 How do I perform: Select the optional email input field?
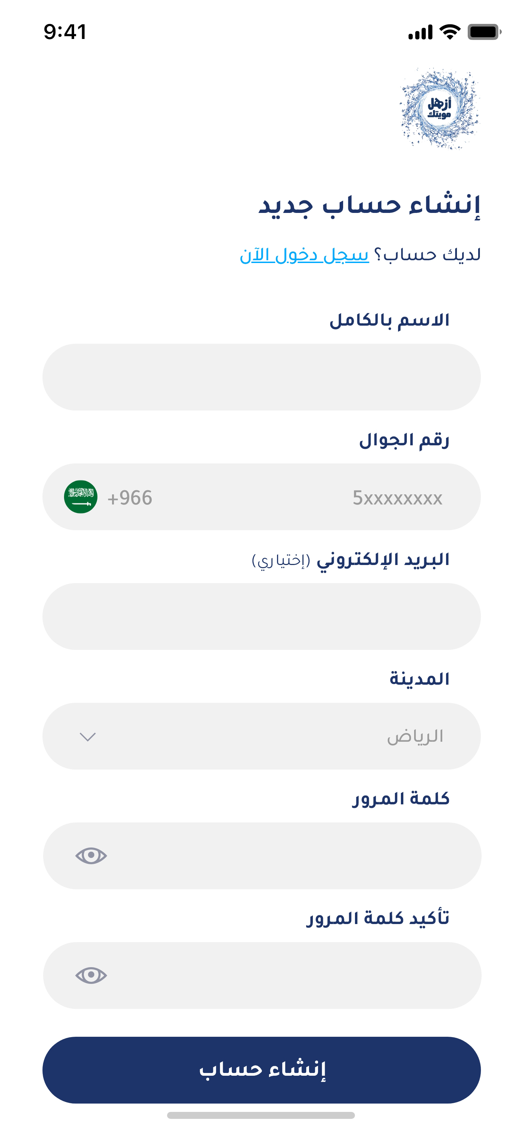click(261, 616)
